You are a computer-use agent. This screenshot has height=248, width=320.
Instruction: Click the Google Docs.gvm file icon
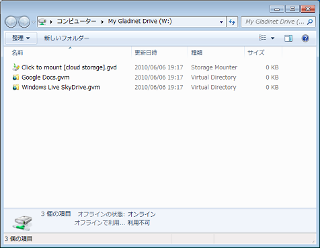(x=15, y=77)
